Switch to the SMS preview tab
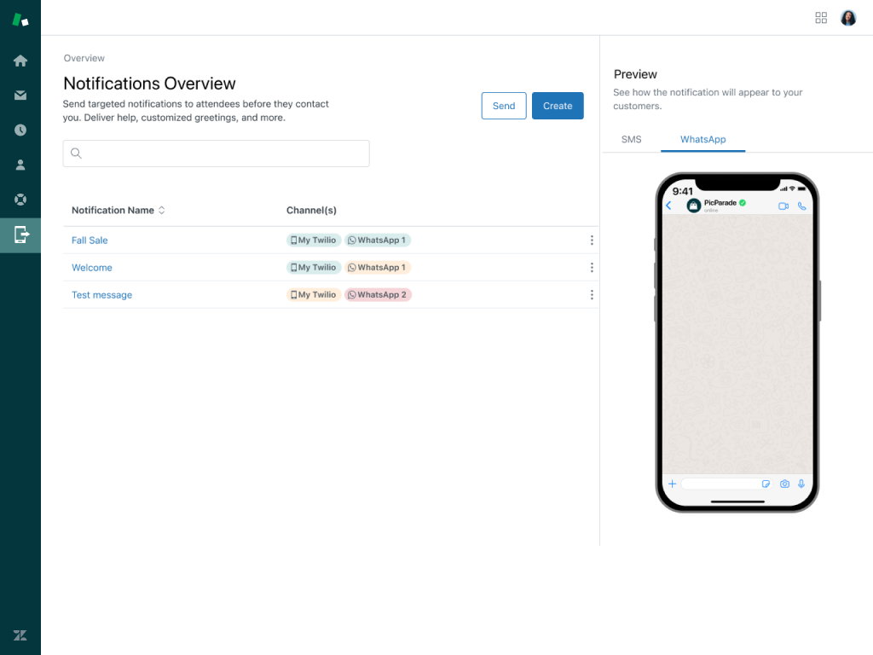Image resolution: width=873 pixels, height=655 pixels. [x=632, y=139]
